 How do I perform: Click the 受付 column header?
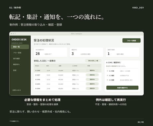pos(48,66)
